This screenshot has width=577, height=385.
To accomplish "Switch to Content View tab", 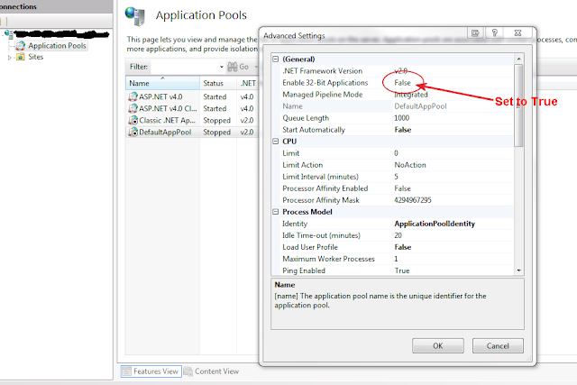I will pyautogui.click(x=212, y=371).
